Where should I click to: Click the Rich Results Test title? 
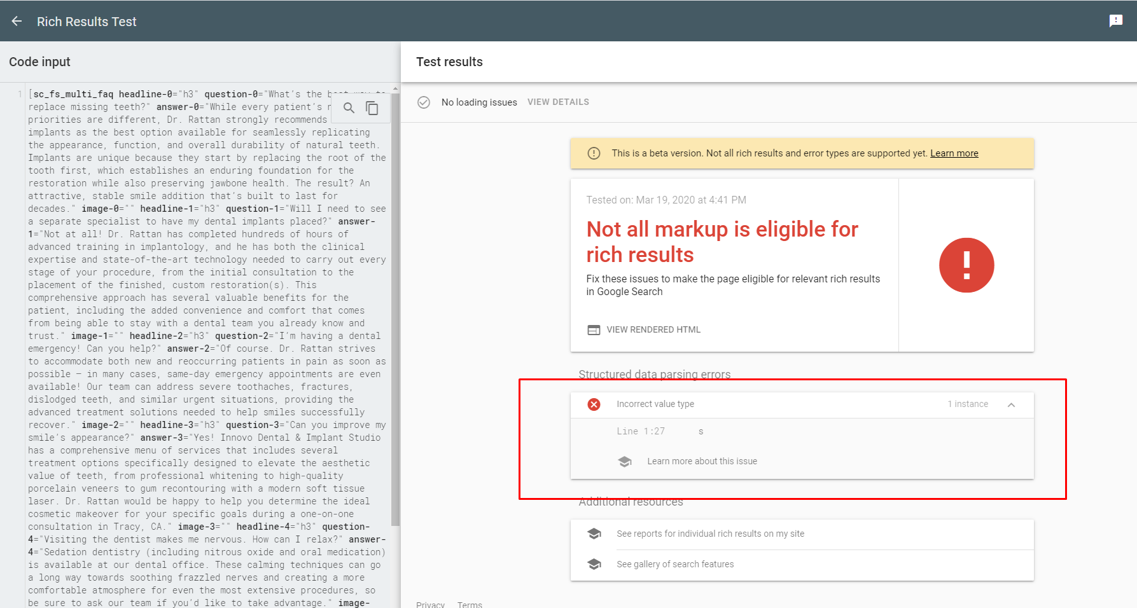tap(87, 22)
